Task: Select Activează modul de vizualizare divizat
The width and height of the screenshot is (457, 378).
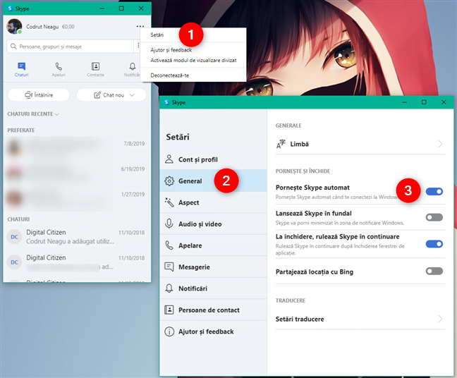Action: pyautogui.click(x=193, y=61)
